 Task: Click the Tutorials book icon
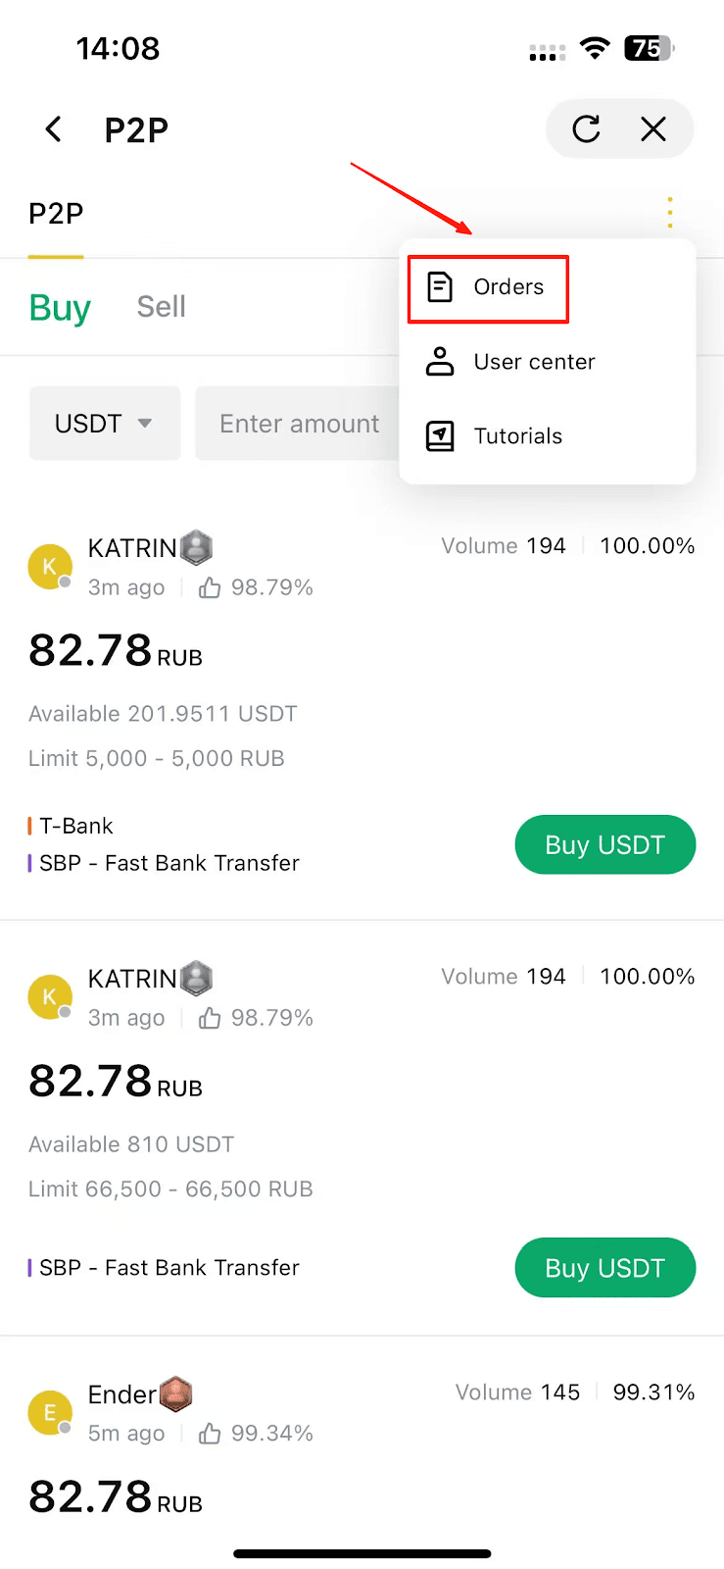(440, 436)
